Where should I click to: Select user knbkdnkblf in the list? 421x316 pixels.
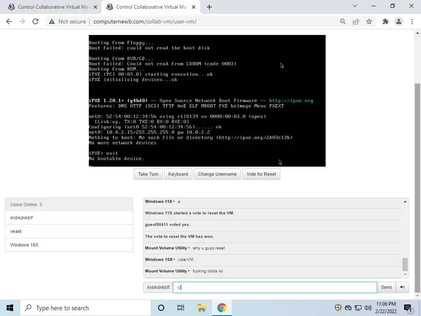69,218
